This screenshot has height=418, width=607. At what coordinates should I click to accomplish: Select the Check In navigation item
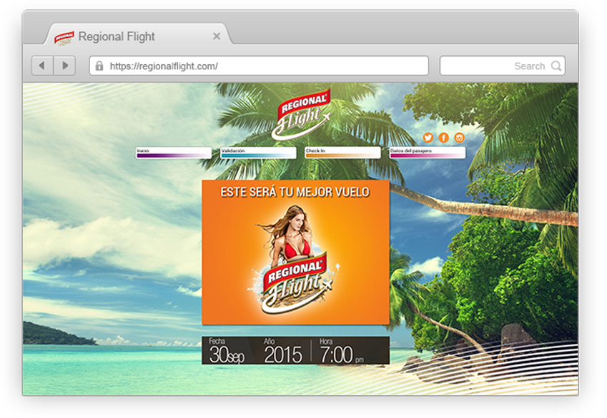click(342, 153)
